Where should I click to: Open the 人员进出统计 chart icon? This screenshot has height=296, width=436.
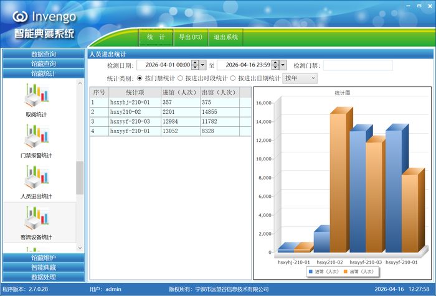click(x=36, y=177)
